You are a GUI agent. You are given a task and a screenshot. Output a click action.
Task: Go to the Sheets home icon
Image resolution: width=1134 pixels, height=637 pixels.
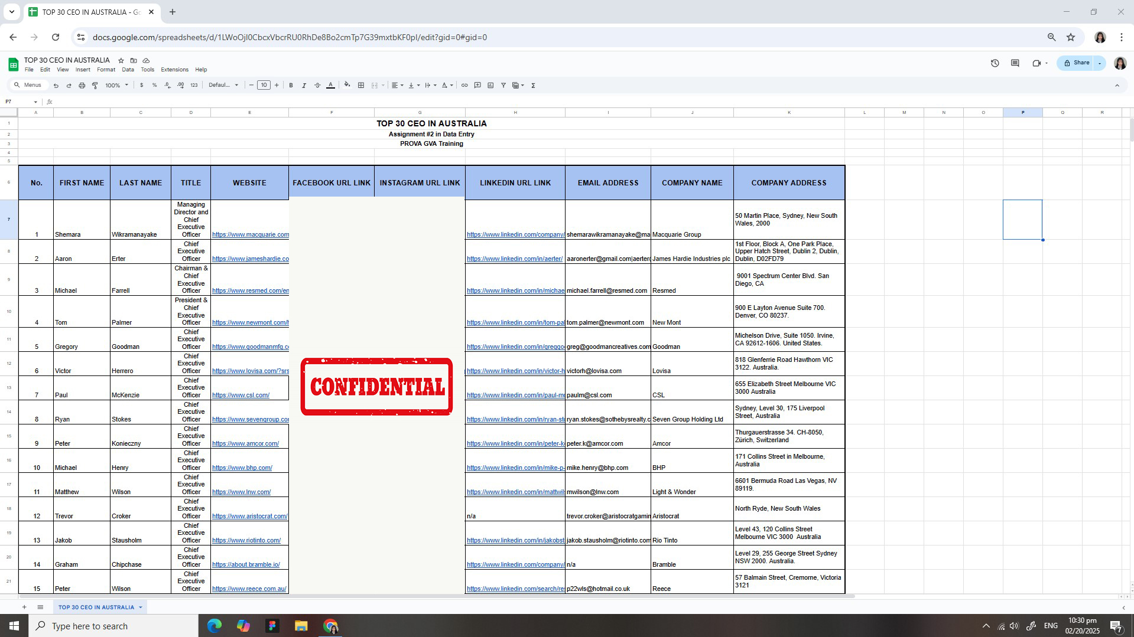point(13,64)
